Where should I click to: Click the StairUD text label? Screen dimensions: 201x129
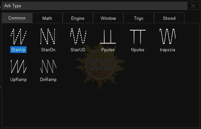[78, 50]
